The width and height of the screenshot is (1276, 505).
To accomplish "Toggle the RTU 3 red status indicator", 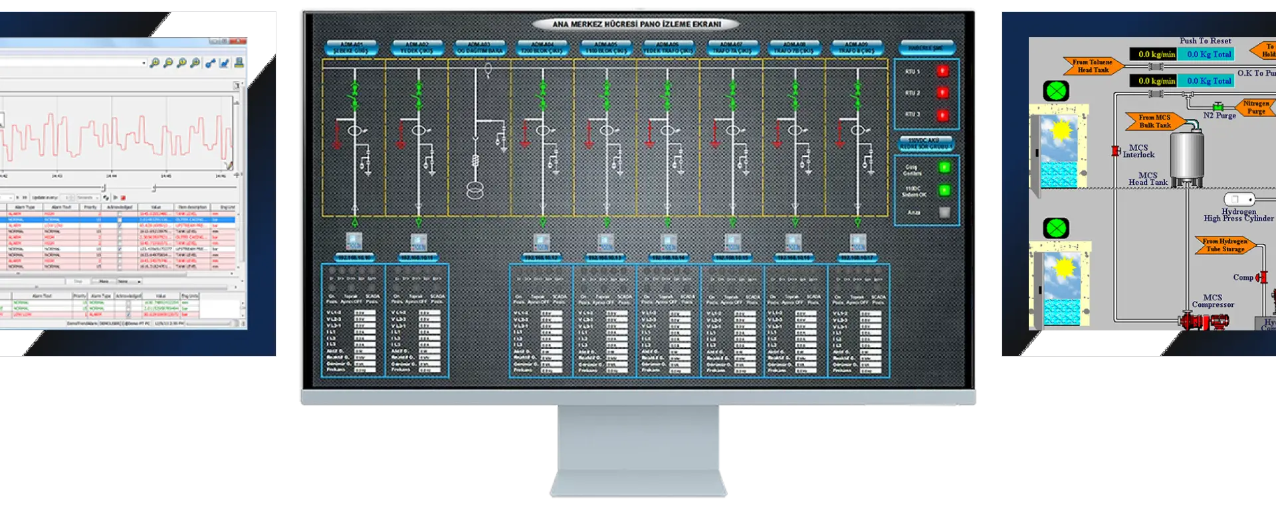I will 942,115.
